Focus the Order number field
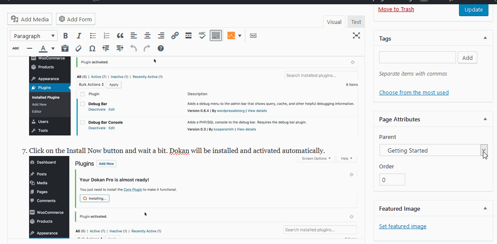497x244 pixels. point(392,179)
